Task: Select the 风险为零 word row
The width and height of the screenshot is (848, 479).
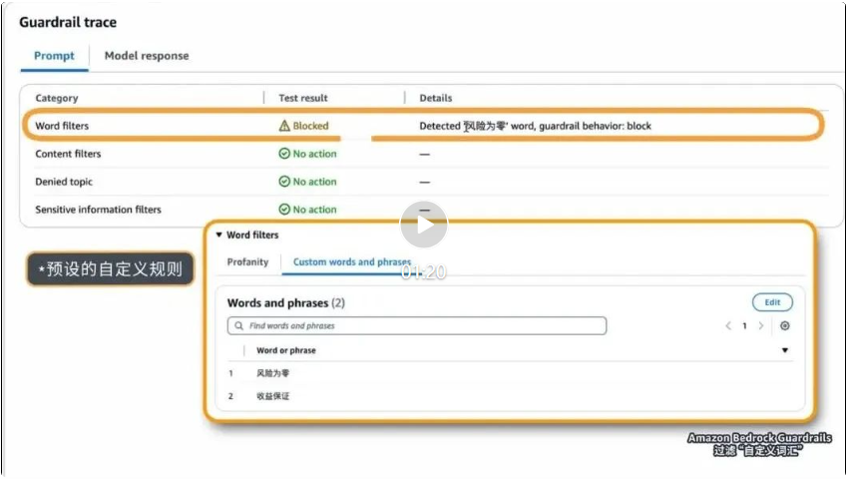Action: coord(272,373)
